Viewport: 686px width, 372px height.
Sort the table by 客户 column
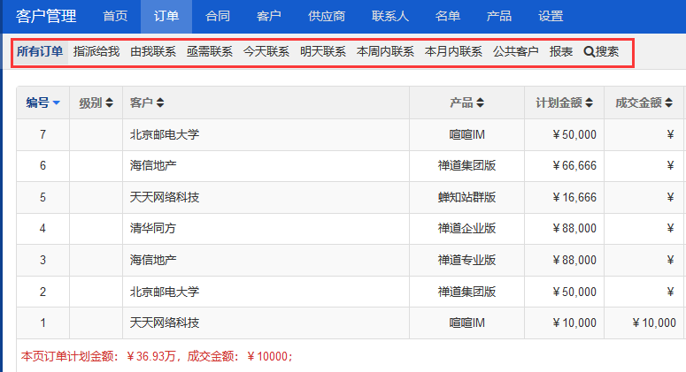147,102
